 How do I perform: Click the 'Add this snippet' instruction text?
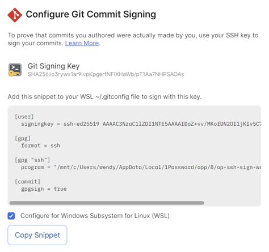[x=104, y=97]
